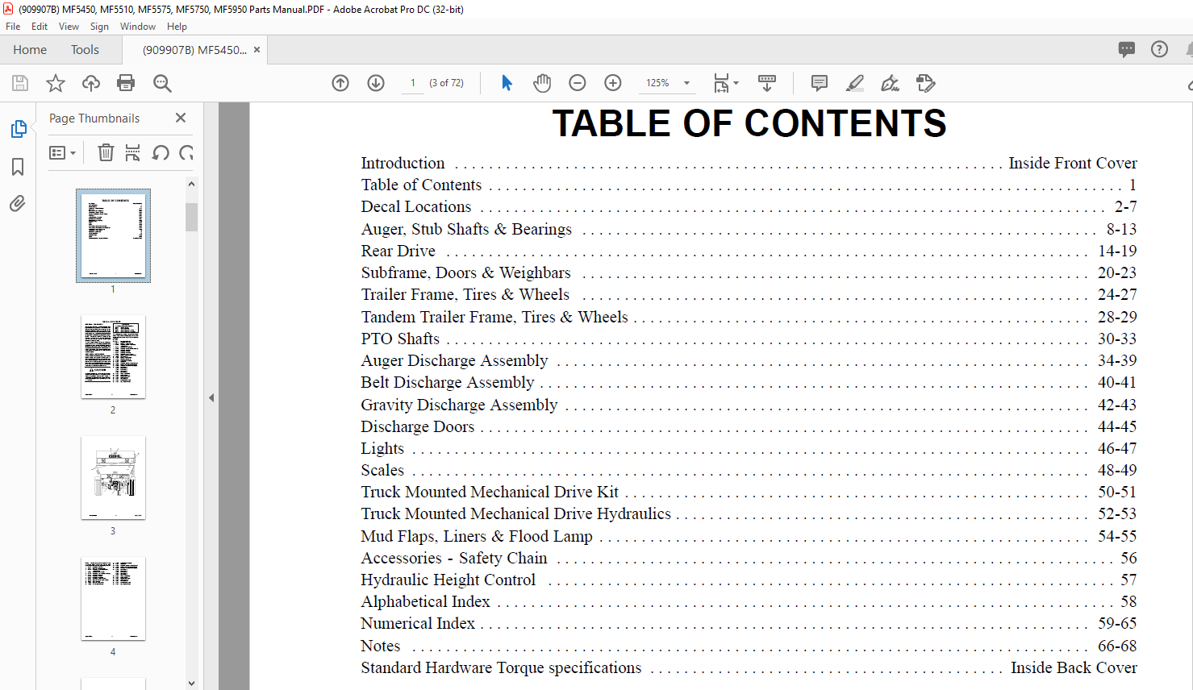The width and height of the screenshot is (1193, 690).
Task: Go to next page arrow
Action: [376, 83]
